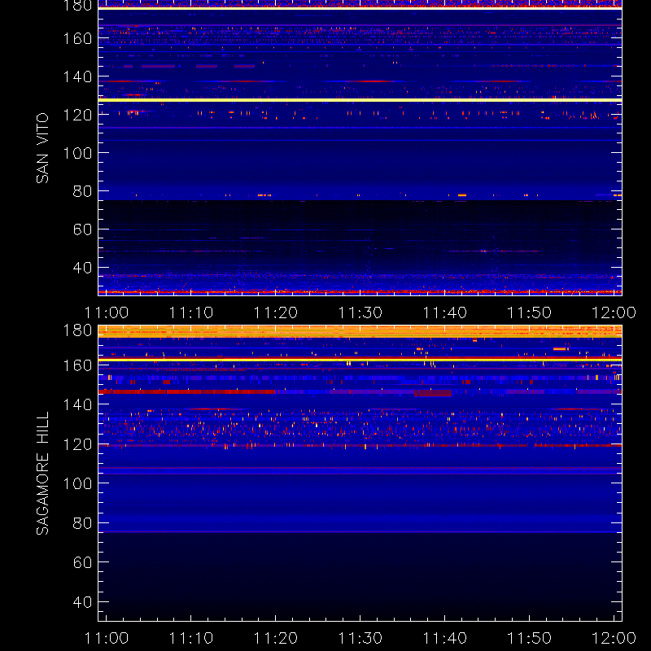Viewport: 651px width, 651px height.
Task: Pick the 180 tick label on Sagamore Hill axis
Action: (x=77, y=330)
